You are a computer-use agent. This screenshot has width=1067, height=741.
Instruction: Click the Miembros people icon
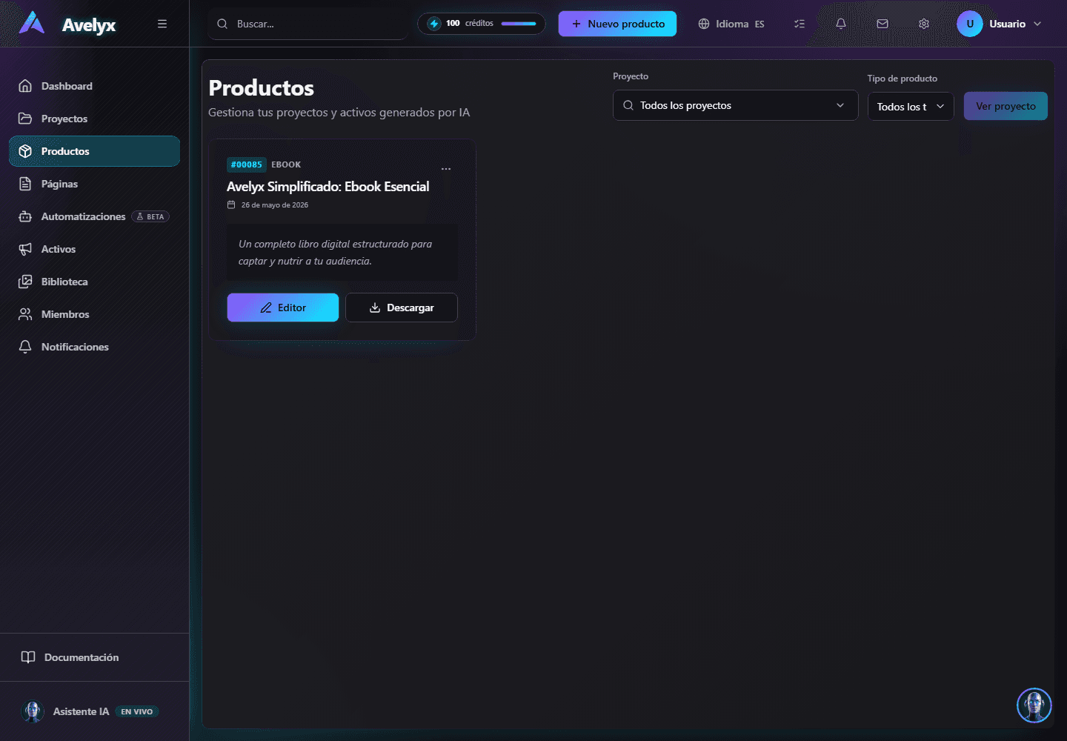click(x=25, y=314)
